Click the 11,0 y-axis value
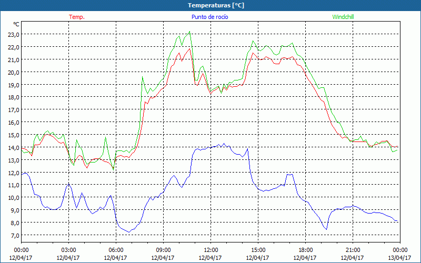This screenshot has width=421, height=263. 14,185
